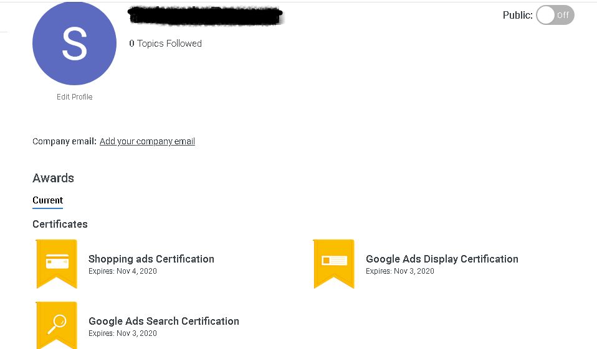Open the Google Ads Search Certification title
The image size is (597, 349).
[163, 321]
